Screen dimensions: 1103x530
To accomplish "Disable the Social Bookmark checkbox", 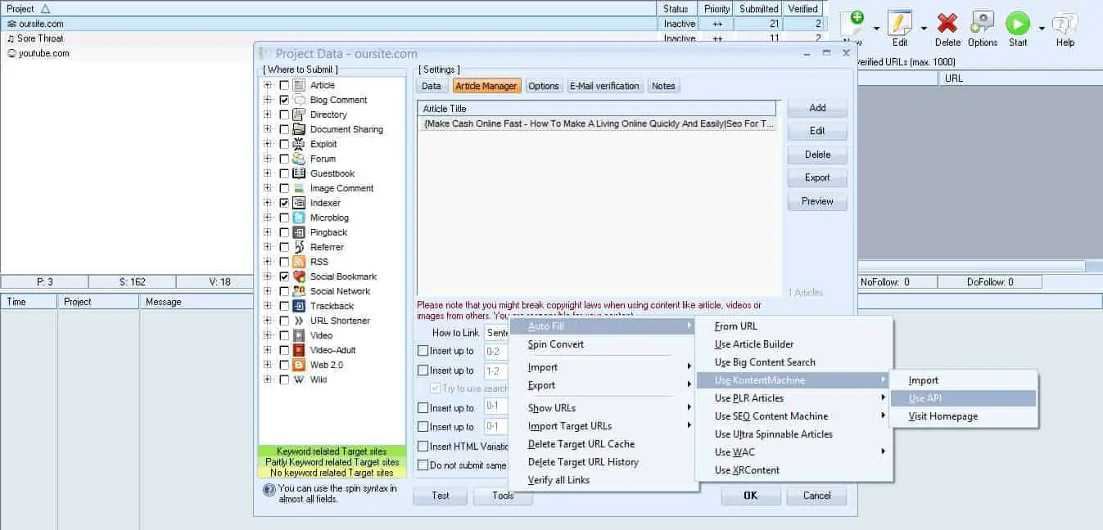I will (284, 276).
